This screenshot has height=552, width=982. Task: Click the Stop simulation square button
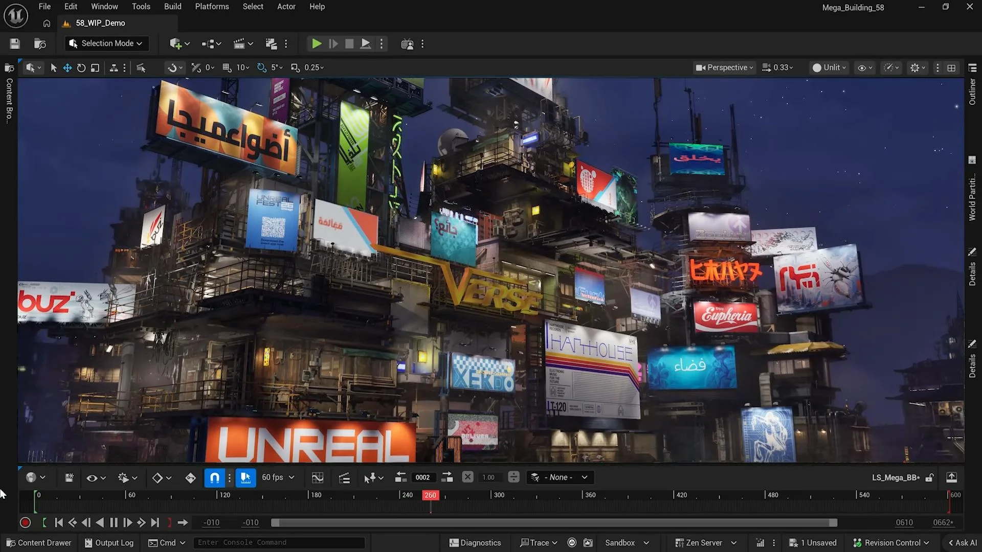pos(349,44)
